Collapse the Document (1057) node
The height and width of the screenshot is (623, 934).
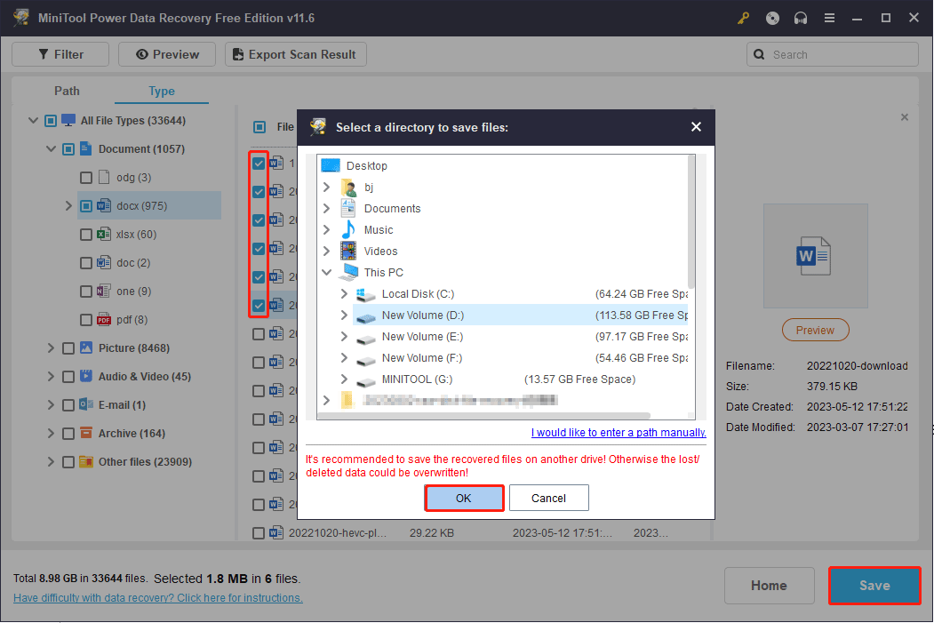click(52, 149)
